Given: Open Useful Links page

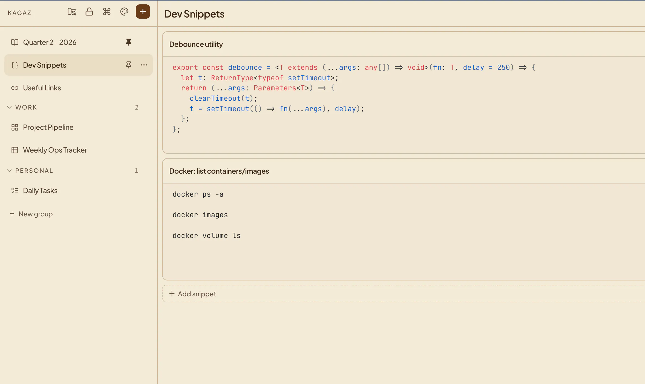Looking at the screenshot, I should click(x=79, y=88).
